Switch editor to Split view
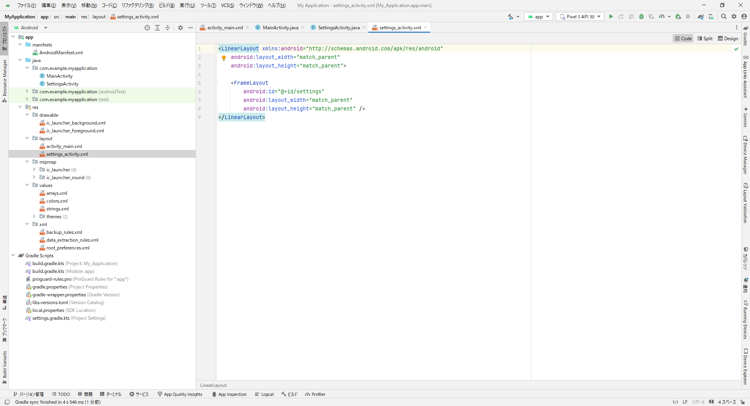 click(705, 38)
